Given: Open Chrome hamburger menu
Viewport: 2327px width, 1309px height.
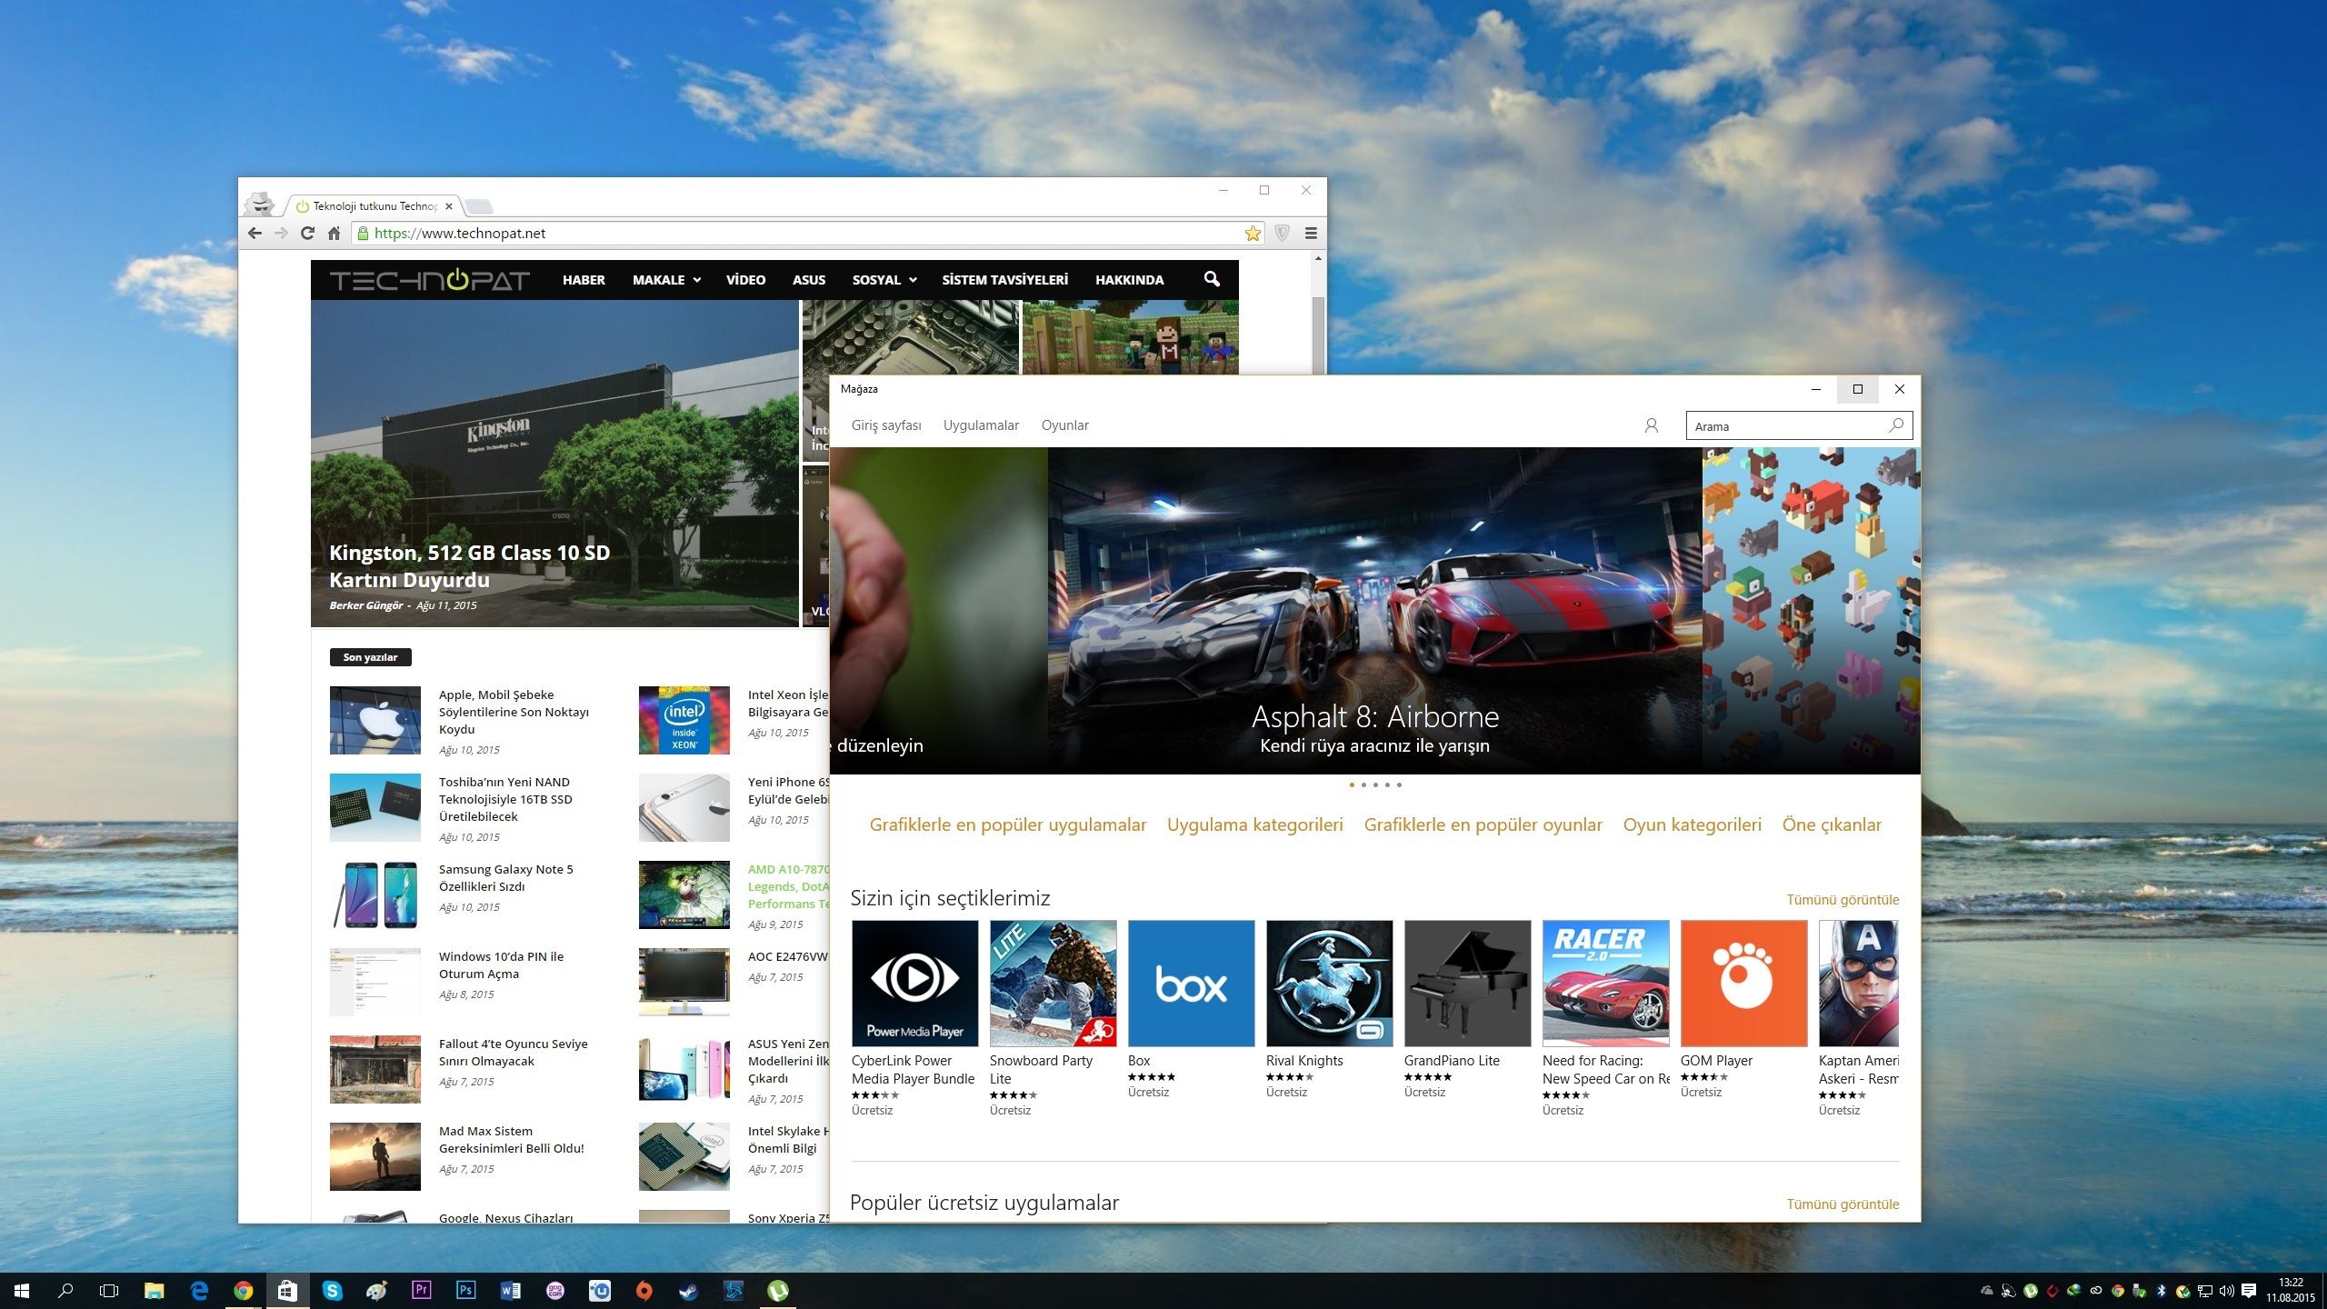Looking at the screenshot, I should 1310,234.
